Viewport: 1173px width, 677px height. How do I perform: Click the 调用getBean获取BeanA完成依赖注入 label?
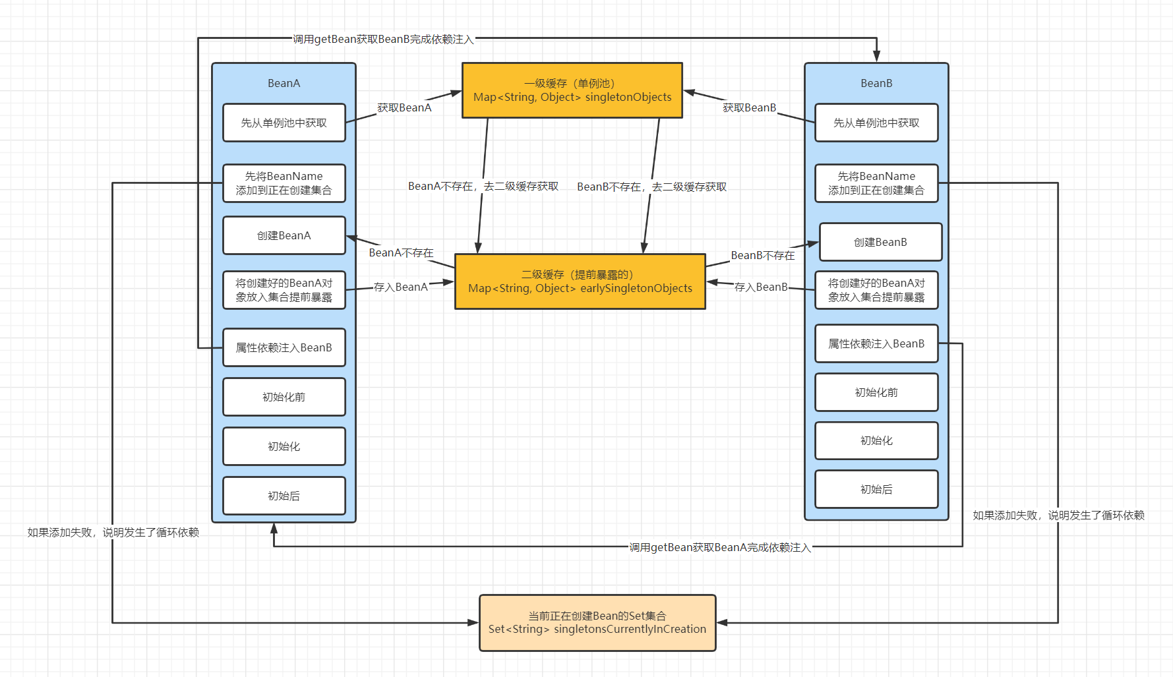click(x=719, y=547)
